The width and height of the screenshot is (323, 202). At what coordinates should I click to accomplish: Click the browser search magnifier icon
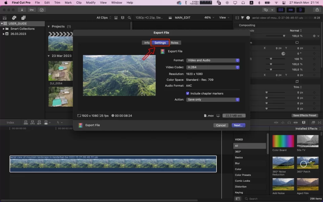click(x=129, y=18)
